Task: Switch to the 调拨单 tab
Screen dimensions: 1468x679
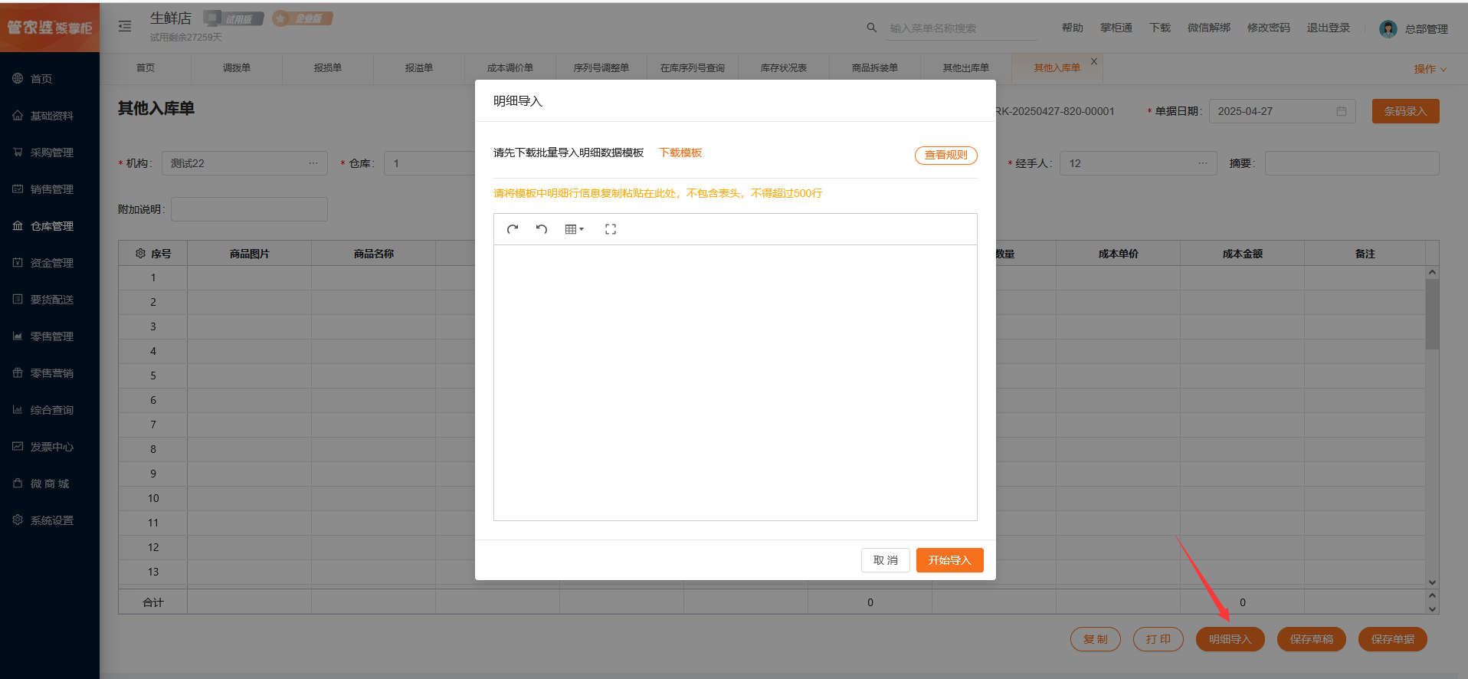Action: pyautogui.click(x=237, y=68)
